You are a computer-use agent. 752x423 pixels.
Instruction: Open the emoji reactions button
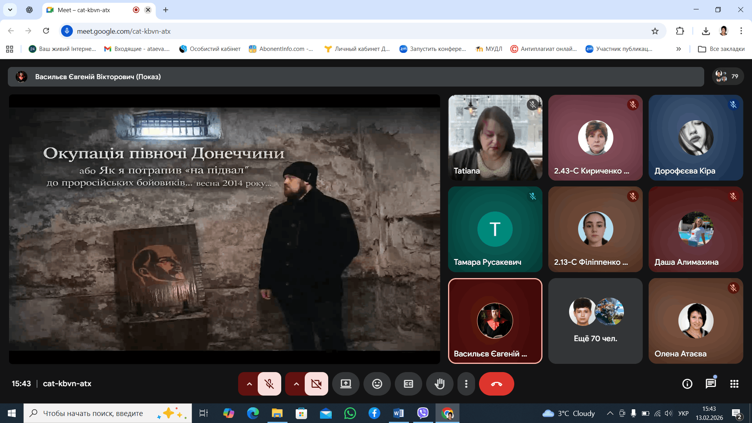pyautogui.click(x=377, y=384)
